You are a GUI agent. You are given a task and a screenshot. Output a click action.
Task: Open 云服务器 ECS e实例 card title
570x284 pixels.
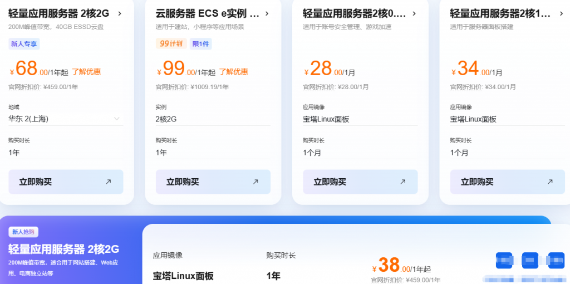[207, 14]
